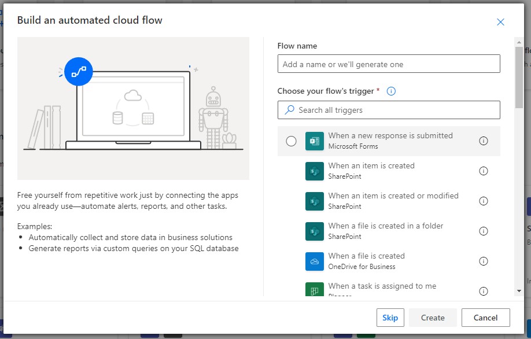This screenshot has width=531, height=339.
Task: Select the 'When a new response is submitted' radio button
Action: pos(291,141)
